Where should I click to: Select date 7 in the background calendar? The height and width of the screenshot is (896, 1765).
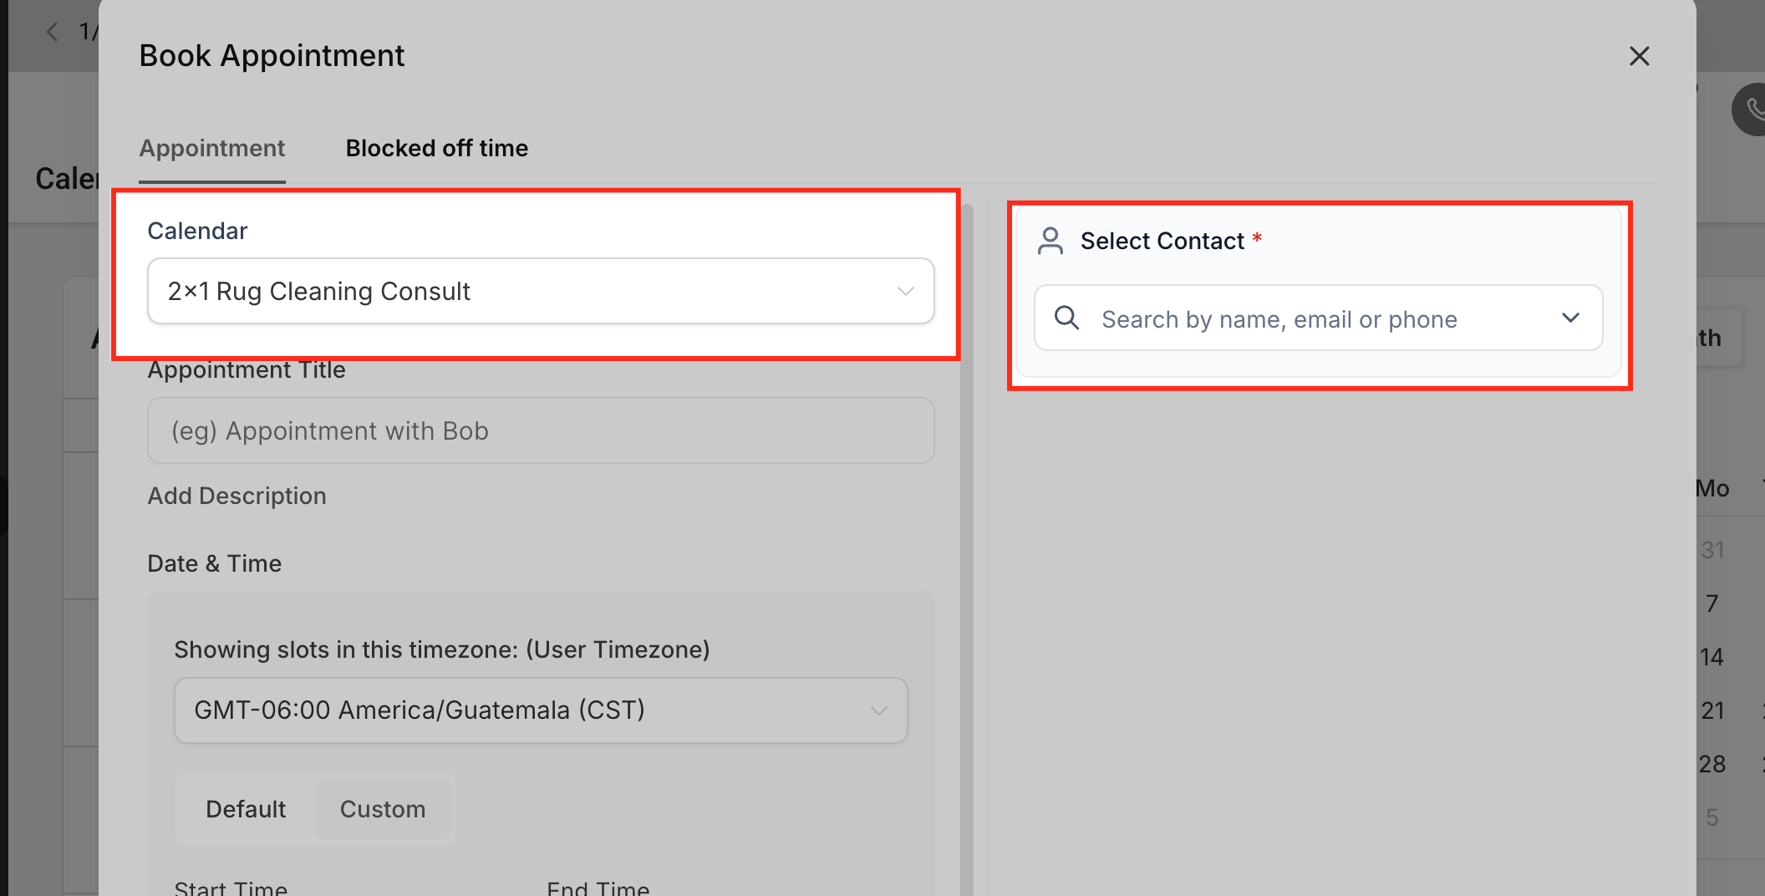[x=1712, y=603]
